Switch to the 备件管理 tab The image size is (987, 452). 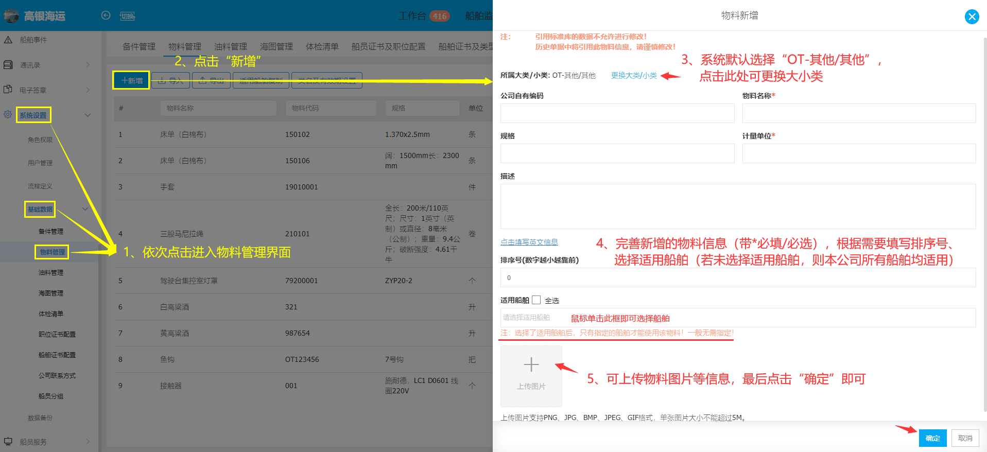click(139, 46)
